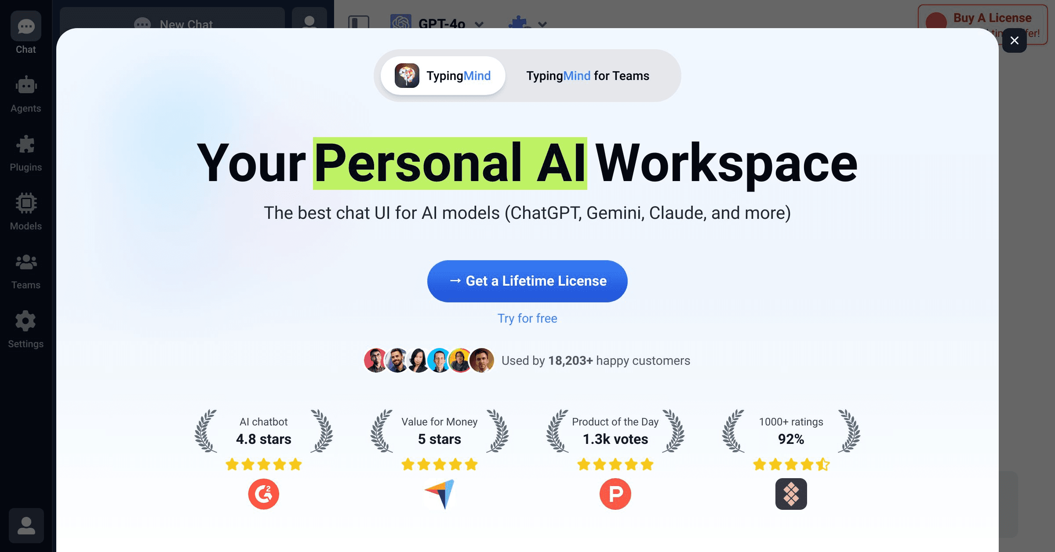Screen dimensions: 1055x552
Task: Click the Capterra arrow logo
Action: 440,494
